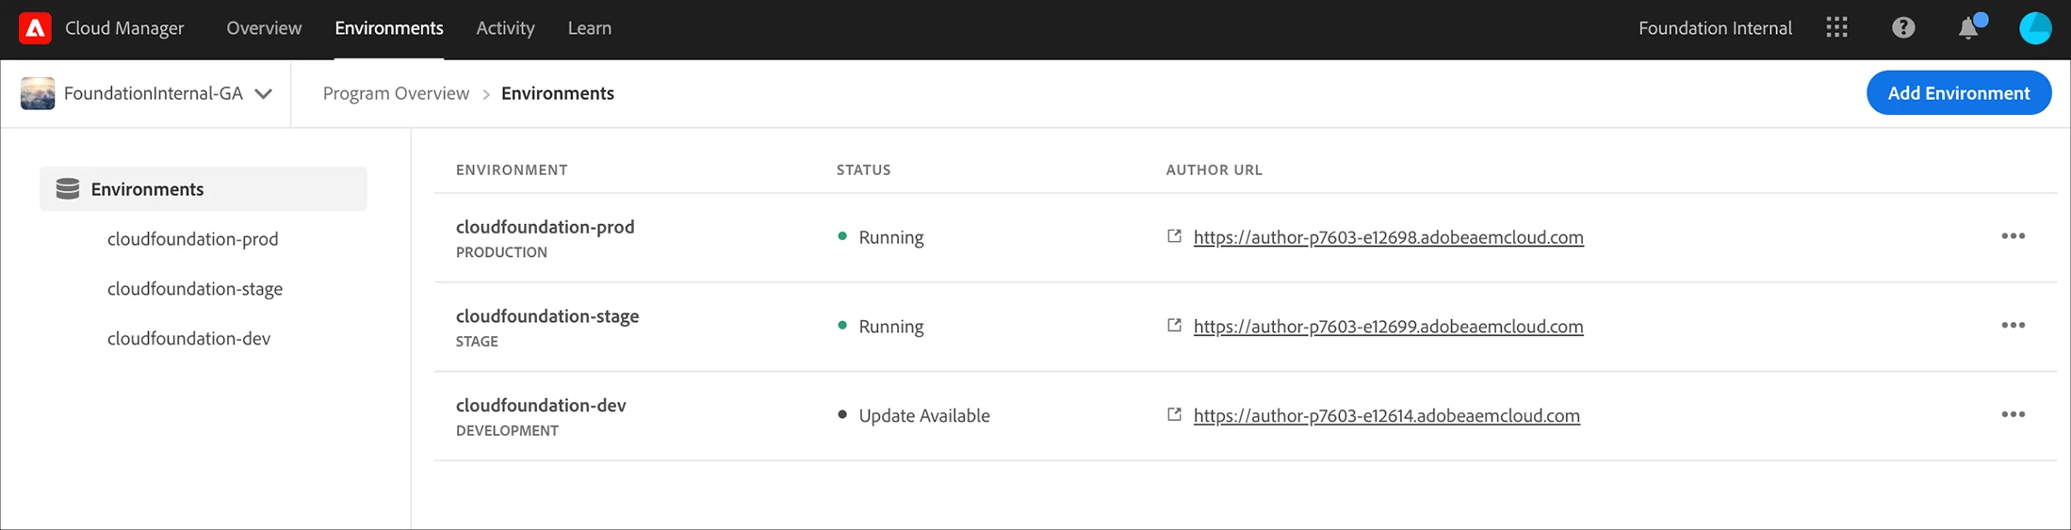Click cloudfoundation-prod name in the table

546,227
